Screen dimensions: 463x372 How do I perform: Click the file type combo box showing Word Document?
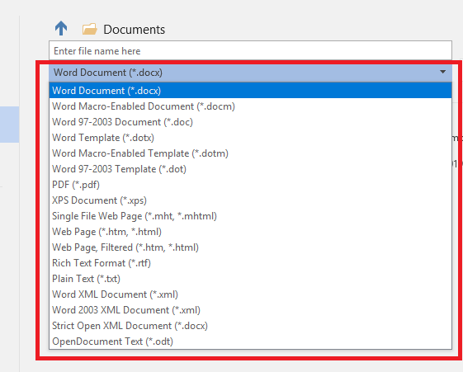(250, 73)
